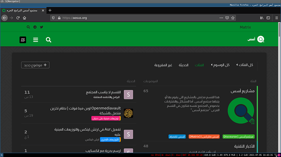Open topic ارسم بحرية مع انكسكيب

103,151
